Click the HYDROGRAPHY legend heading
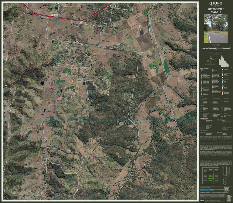Screen dimensions: 233x203 point(204,112)
